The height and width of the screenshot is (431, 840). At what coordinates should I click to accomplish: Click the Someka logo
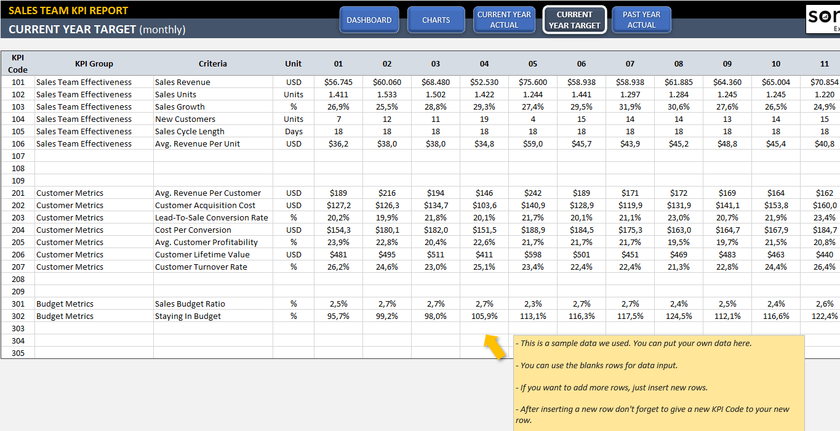tap(823, 18)
